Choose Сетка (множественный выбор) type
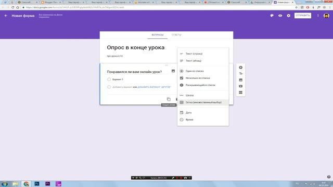Viewport: 333px width, 187px height. (x=203, y=102)
